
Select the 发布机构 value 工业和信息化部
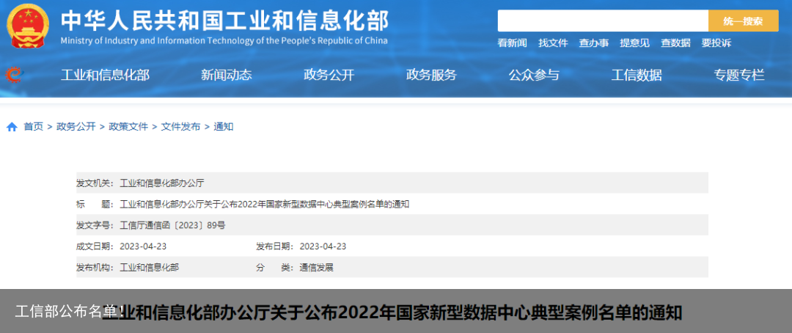pos(149,268)
